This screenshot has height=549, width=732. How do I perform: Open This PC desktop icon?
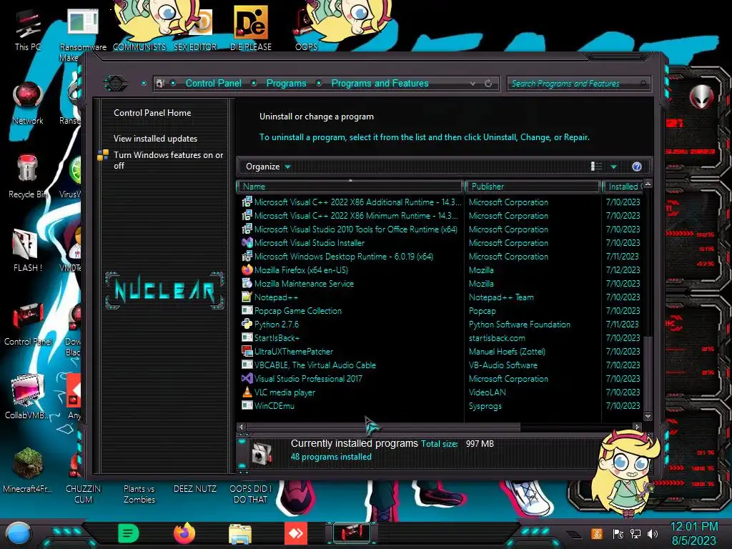click(x=28, y=30)
